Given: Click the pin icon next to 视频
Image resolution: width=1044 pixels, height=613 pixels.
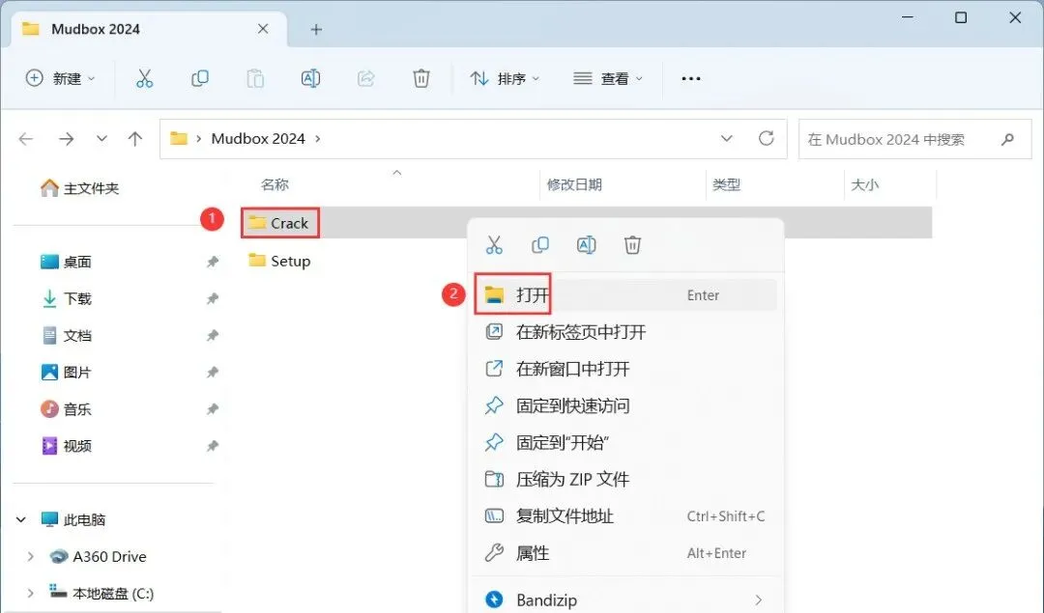Looking at the screenshot, I should click(213, 446).
